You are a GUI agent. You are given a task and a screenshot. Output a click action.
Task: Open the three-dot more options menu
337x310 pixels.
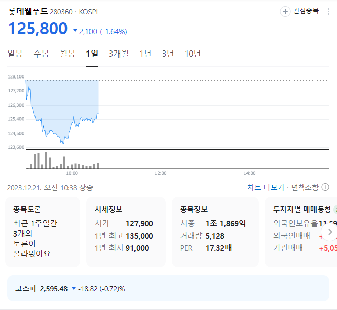(x=328, y=11)
